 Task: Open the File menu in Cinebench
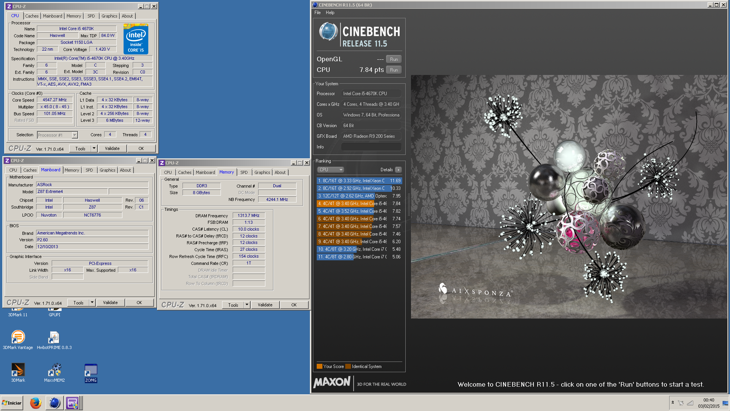pyautogui.click(x=317, y=13)
